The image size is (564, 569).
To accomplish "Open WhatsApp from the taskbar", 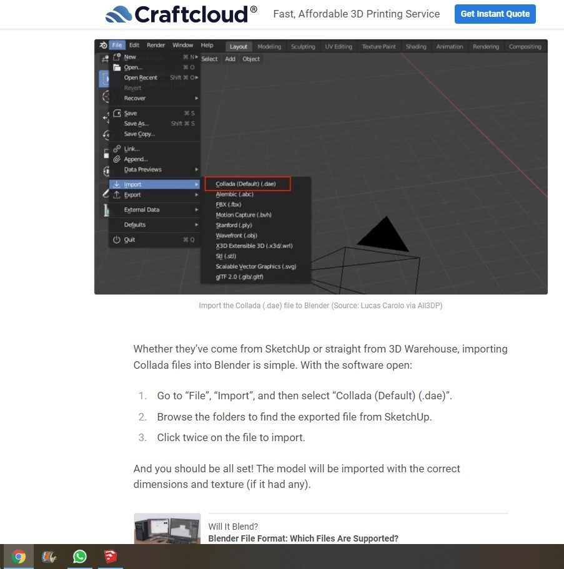I will click(79, 557).
